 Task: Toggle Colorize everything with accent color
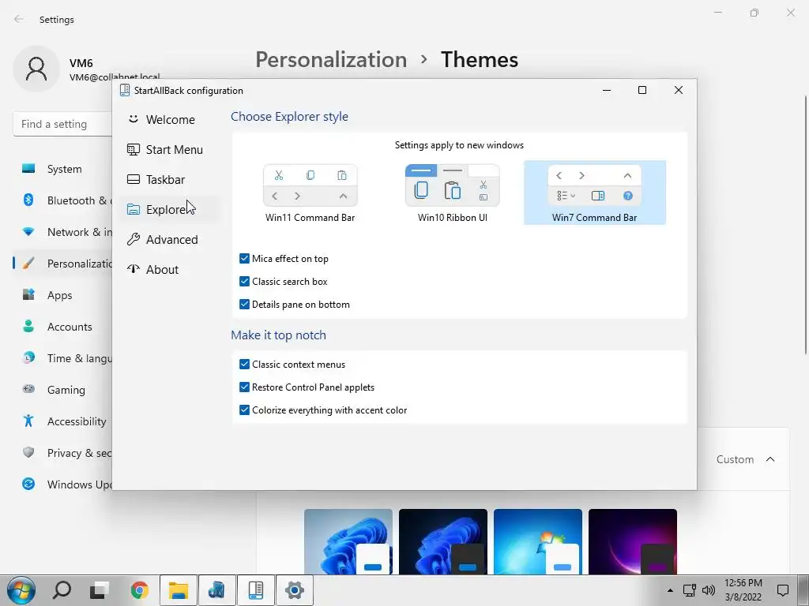click(x=245, y=410)
